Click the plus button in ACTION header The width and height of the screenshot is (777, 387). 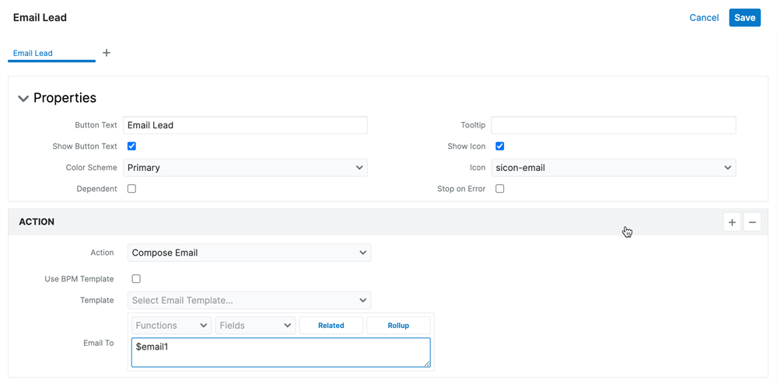[732, 222]
